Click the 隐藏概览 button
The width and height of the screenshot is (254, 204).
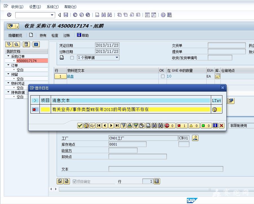click(15, 35)
